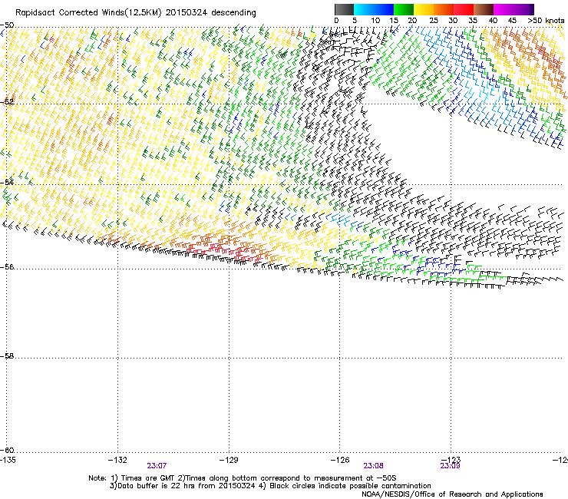Click the '35' legend scale label

473,21
